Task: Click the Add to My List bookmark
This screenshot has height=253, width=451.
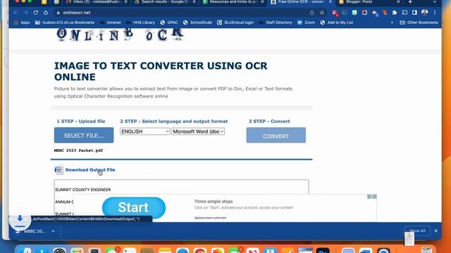Action: tap(337, 22)
